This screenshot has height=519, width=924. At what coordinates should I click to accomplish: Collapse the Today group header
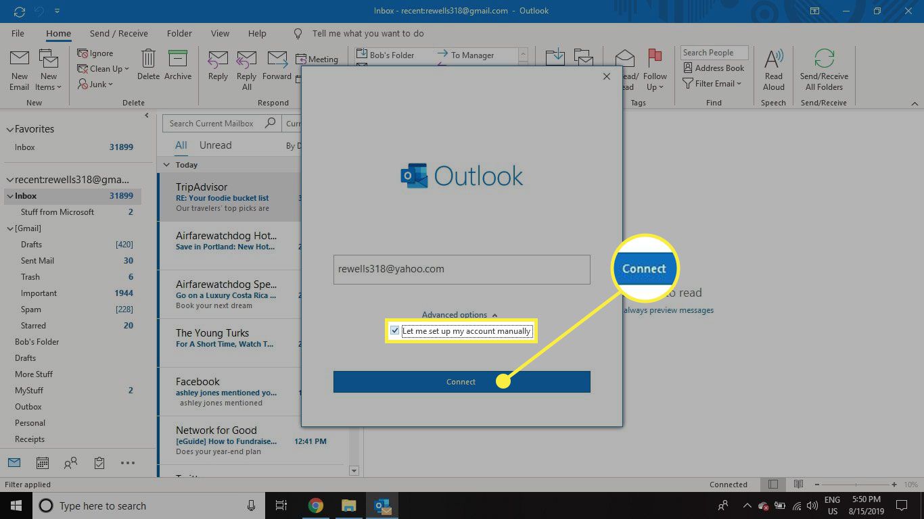click(x=166, y=165)
